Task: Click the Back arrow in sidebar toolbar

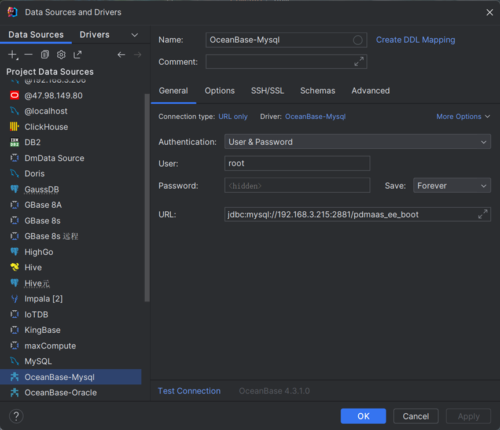Action: click(121, 54)
